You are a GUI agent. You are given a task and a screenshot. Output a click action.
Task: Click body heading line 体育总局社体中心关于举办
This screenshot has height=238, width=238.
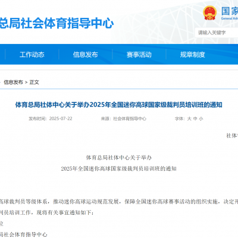click(119, 158)
